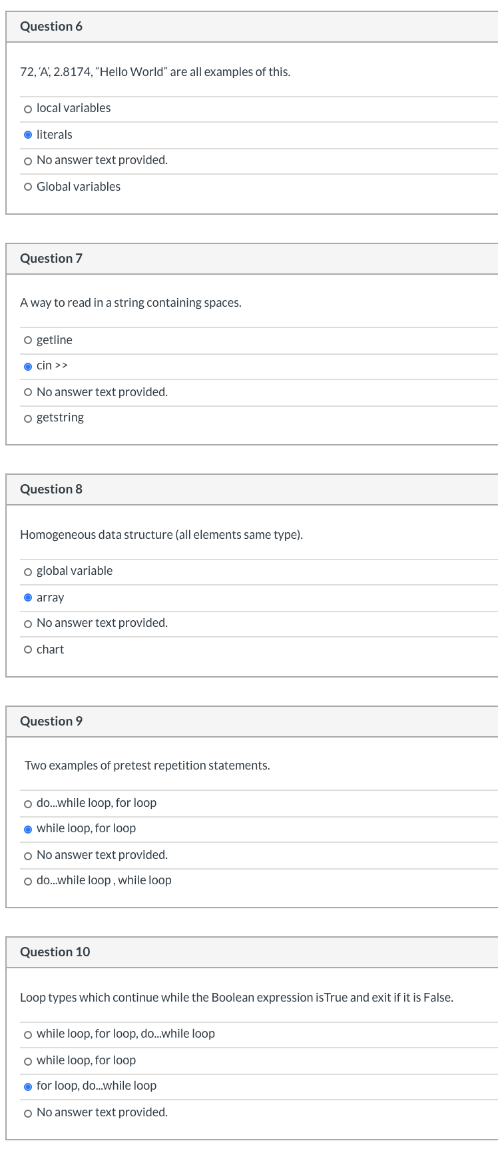Click the Question 8 header bar

252,489
